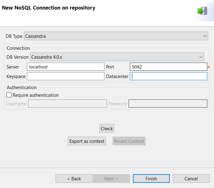Select the Datacenter input field
Image resolution: width=214 pixels, height=188 pixels.
168,76
